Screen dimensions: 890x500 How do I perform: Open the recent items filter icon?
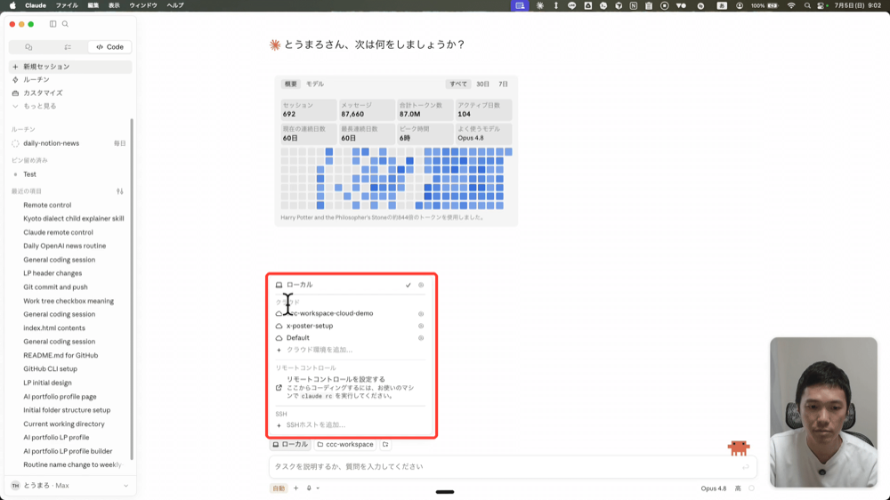pyautogui.click(x=120, y=191)
